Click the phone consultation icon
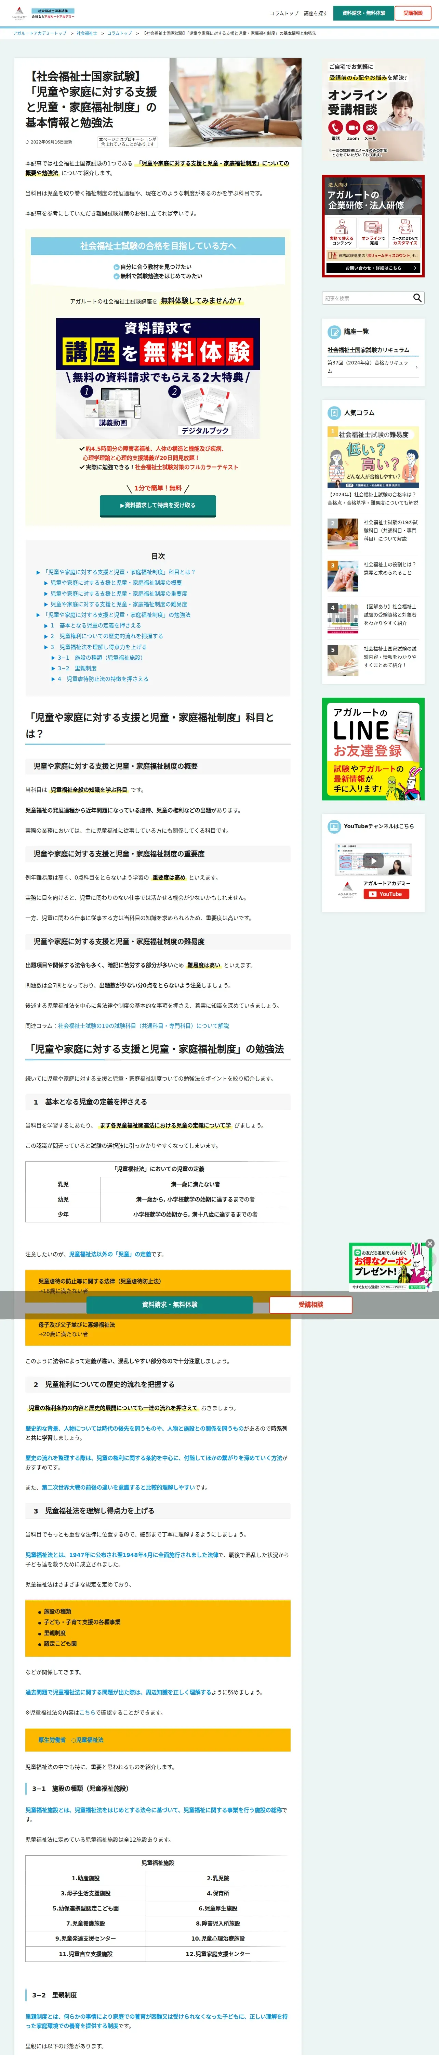The height and width of the screenshot is (2055, 439). (x=335, y=128)
